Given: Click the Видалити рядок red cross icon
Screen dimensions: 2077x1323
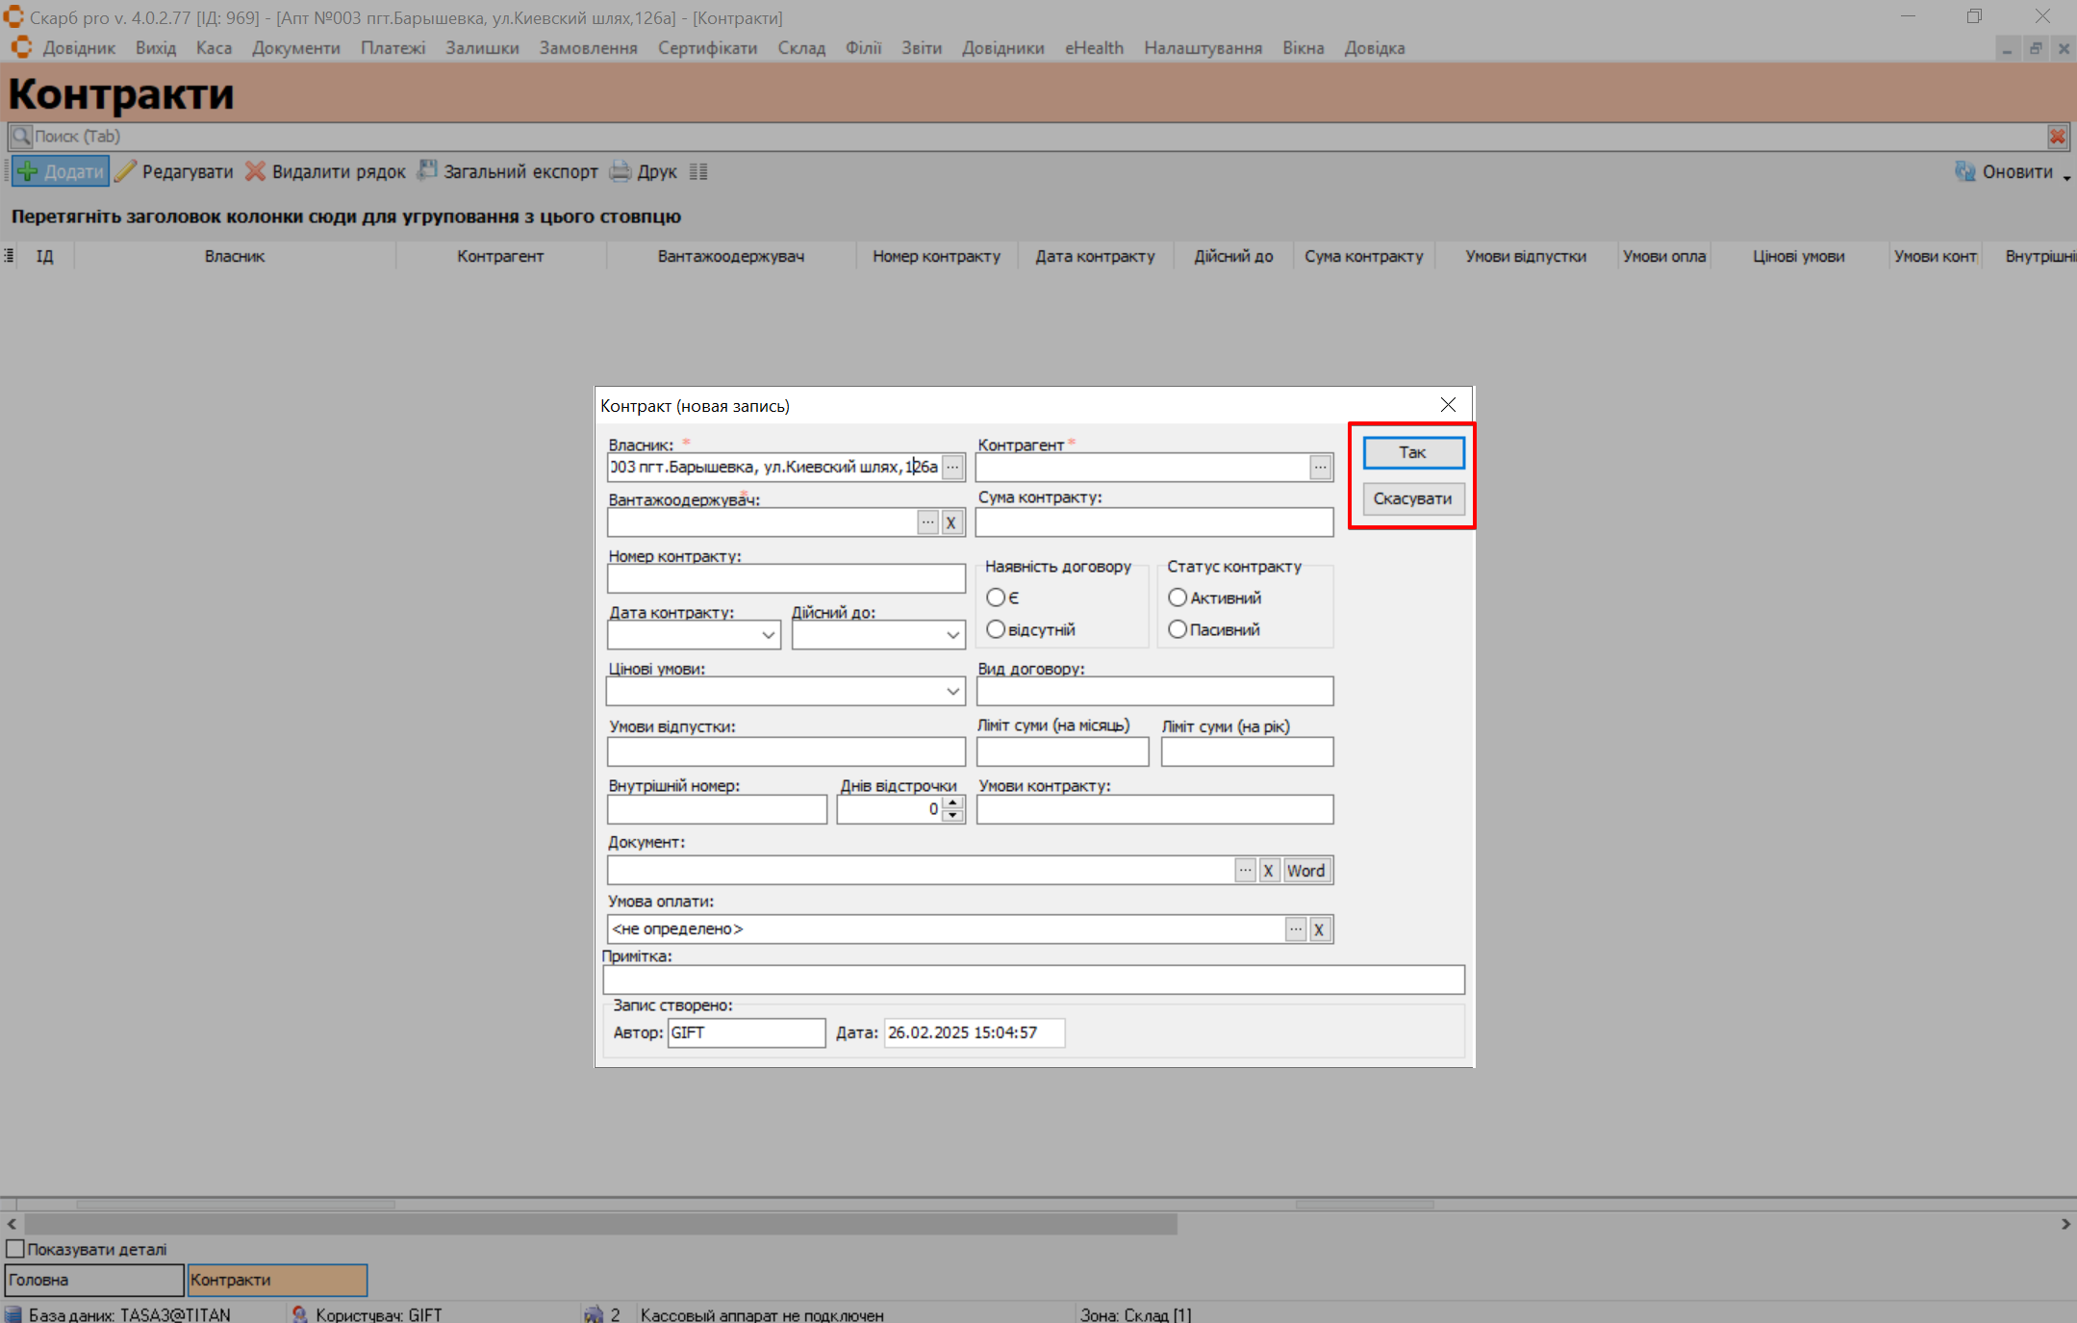Looking at the screenshot, I should pos(255,171).
